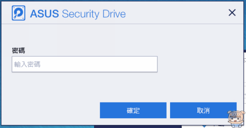
Task: Click the 輸入密碼 placeholder text
Action: point(27,64)
